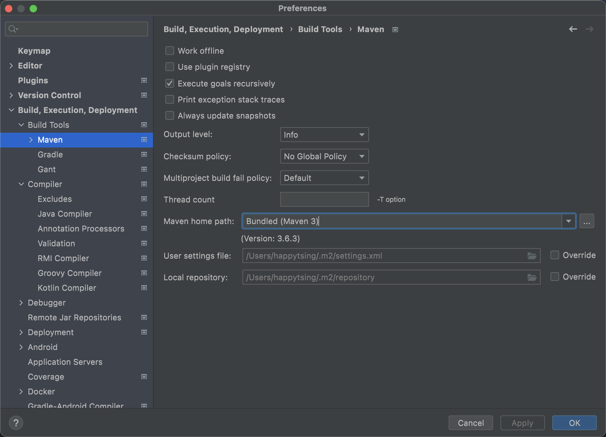Browse Maven home with ellipsis button
Screen dimensions: 606x437
(x=587, y=221)
